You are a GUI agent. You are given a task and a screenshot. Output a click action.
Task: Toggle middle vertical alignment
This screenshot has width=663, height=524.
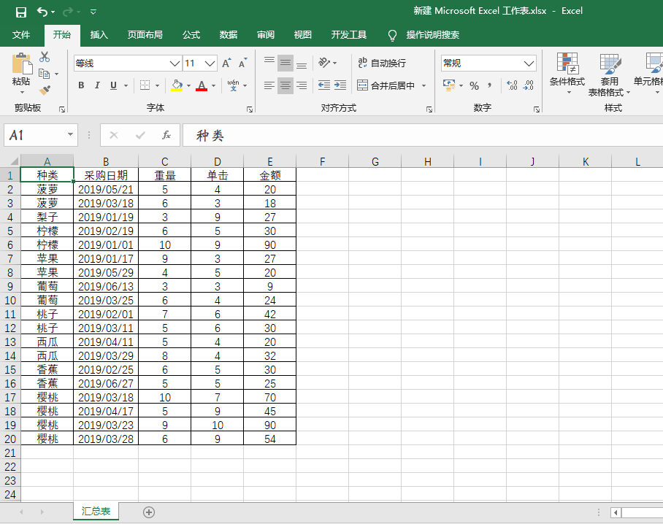click(285, 63)
